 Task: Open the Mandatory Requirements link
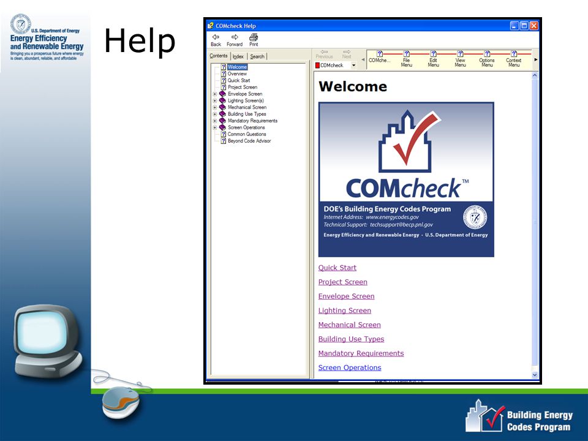(361, 353)
